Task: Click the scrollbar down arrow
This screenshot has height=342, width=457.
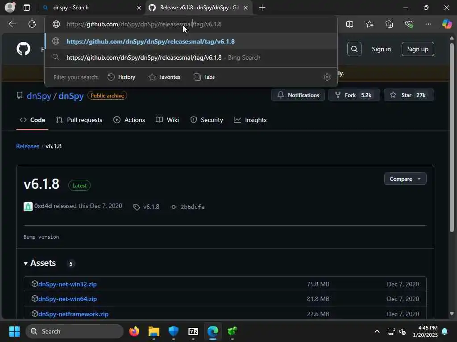Action: [x=452, y=314]
